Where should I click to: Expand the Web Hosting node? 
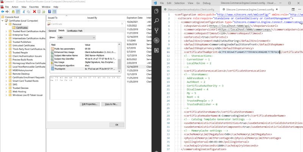click(x=6, y=92)
